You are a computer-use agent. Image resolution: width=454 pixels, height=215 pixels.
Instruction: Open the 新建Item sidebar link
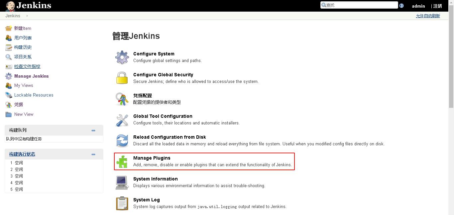pyautogui.click(x=23, y=28)
